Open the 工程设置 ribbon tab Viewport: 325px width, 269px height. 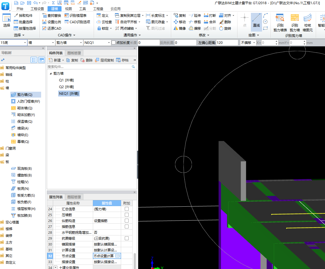pyautogui.click(x=37, y=9)
